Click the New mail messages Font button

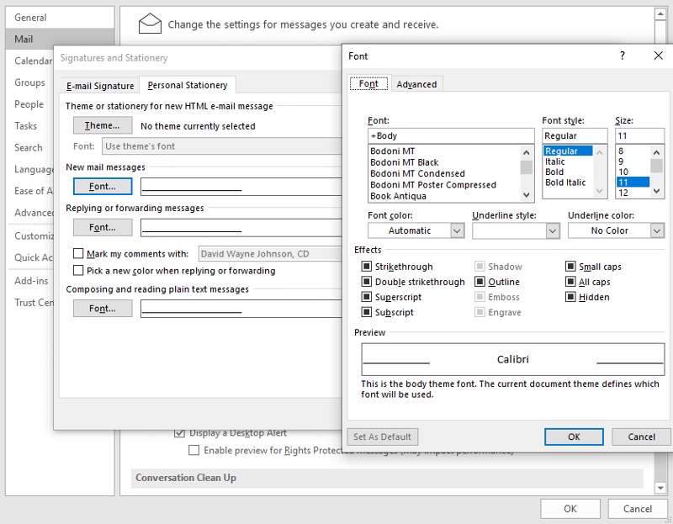pos(103,186)
